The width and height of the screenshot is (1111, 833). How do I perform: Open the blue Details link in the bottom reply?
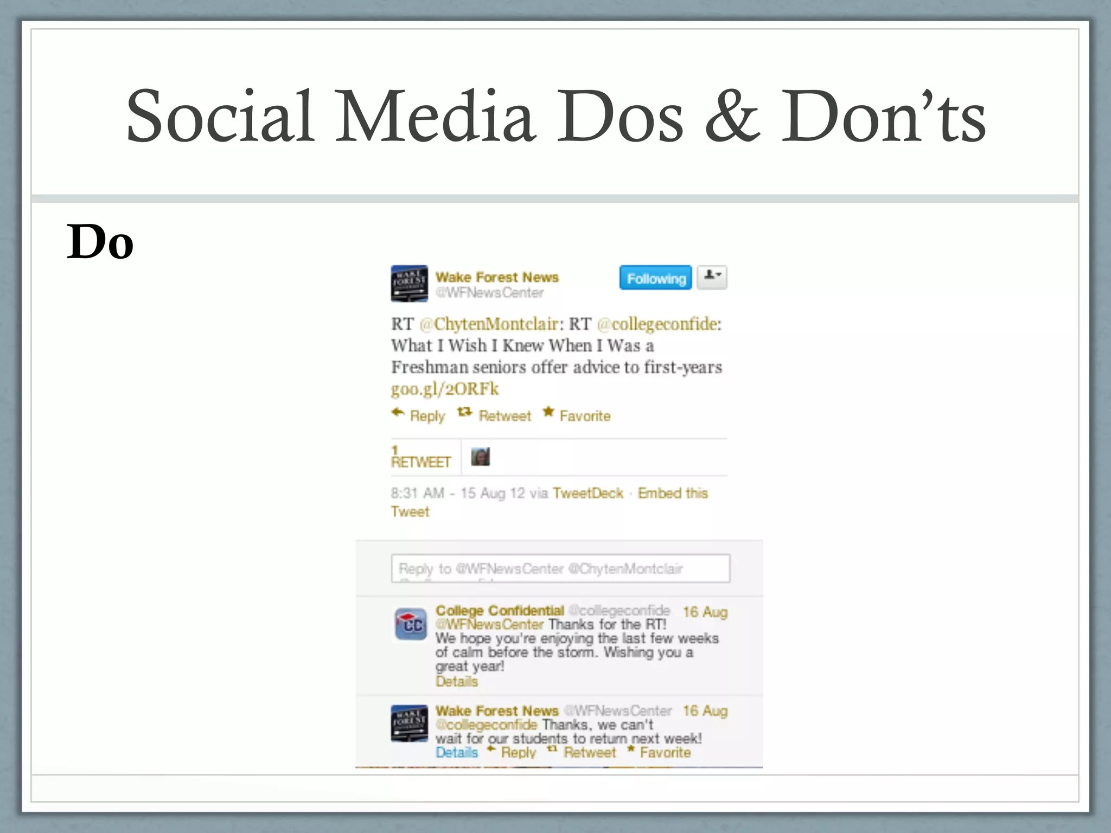tap(457, 752)
